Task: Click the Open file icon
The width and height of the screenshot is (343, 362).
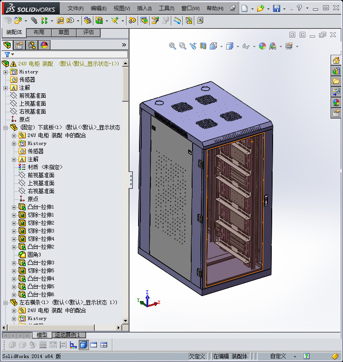Action: [261, 8]
